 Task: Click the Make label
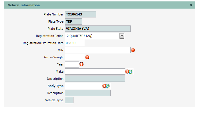tap(60, 72)
